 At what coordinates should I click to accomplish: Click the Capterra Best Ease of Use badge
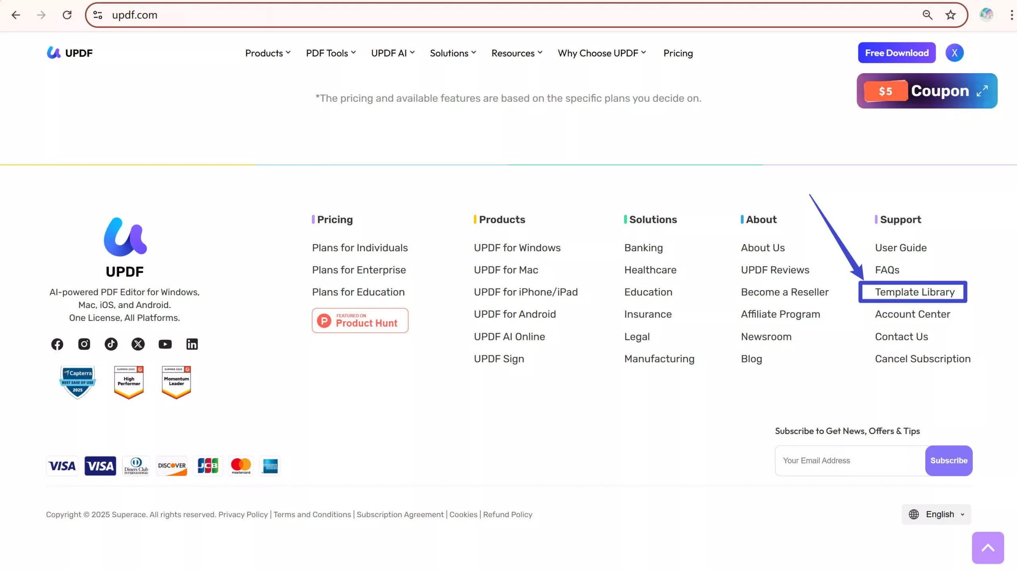[x=78, y=382]
